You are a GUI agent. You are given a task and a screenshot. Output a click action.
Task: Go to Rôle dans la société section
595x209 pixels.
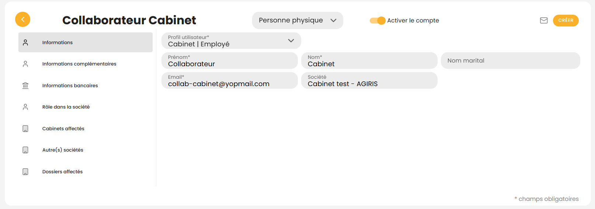point(66,107)
